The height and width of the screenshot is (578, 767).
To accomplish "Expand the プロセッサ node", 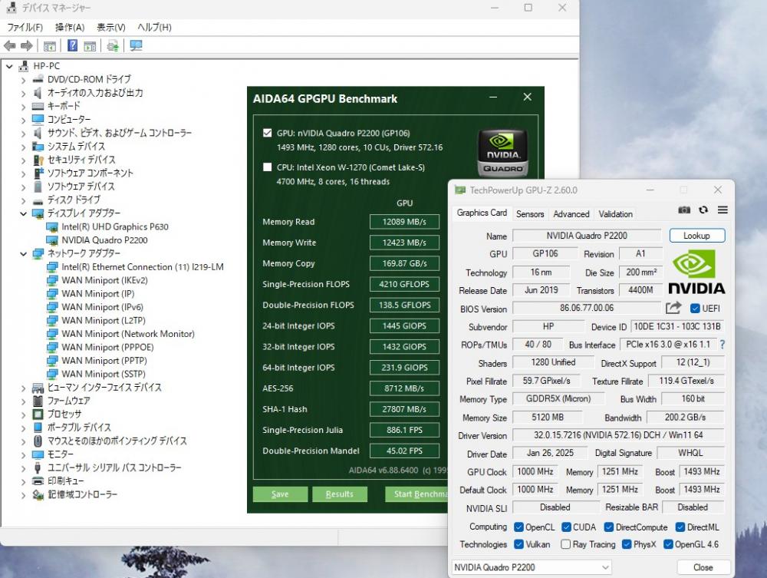I will pyautogui.click(x=23, y=415).
